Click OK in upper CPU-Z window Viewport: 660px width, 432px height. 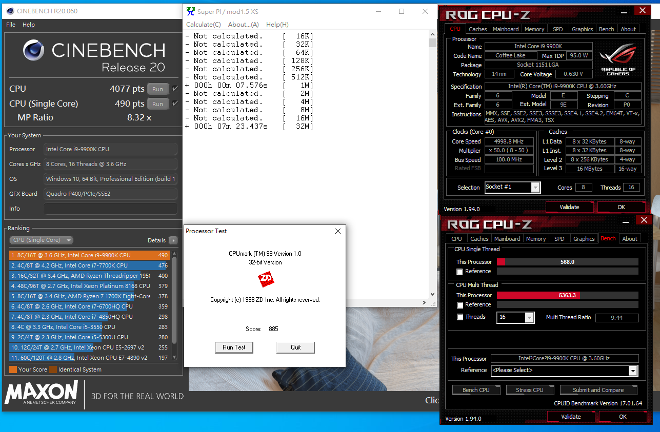621,207
